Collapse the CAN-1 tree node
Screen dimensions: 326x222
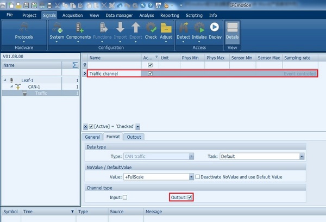(11, 86)
